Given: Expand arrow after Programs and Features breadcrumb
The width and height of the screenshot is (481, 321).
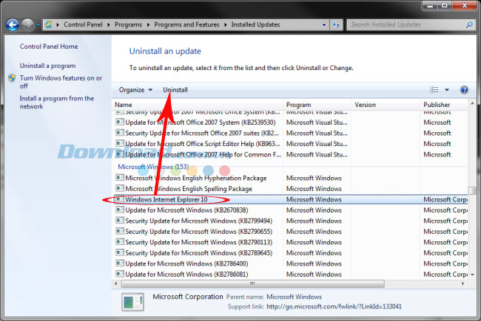Looking at the screenshot, I should tap(225, 25).
